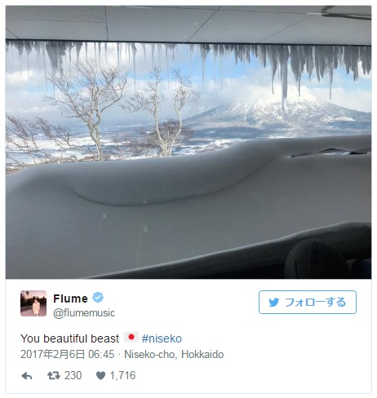Open the Niseko-cho, Hokkaido location link
The width and height of the screenshot is (377, 398).
174,354
